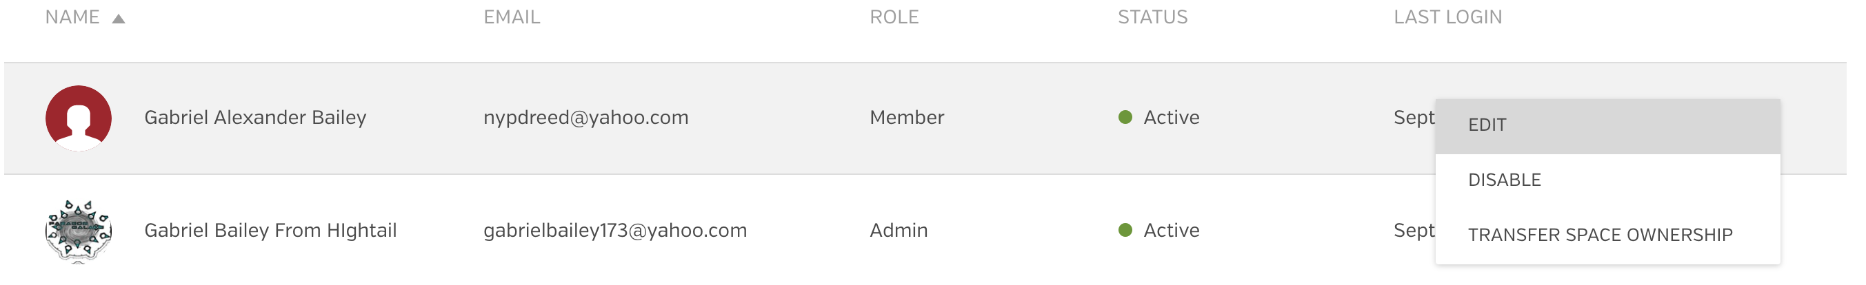
Task: Select EDIT from the context menu
Action: point(1487,125)
